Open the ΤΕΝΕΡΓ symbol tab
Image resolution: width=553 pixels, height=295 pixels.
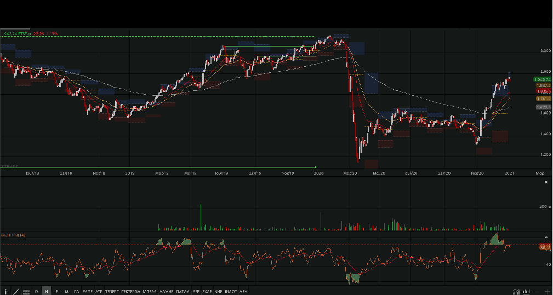(112, 291)
